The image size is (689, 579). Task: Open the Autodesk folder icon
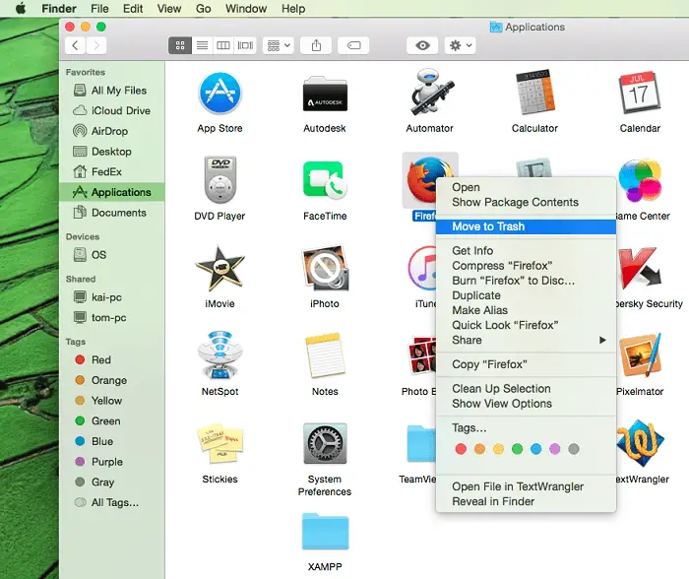(325, 94)
